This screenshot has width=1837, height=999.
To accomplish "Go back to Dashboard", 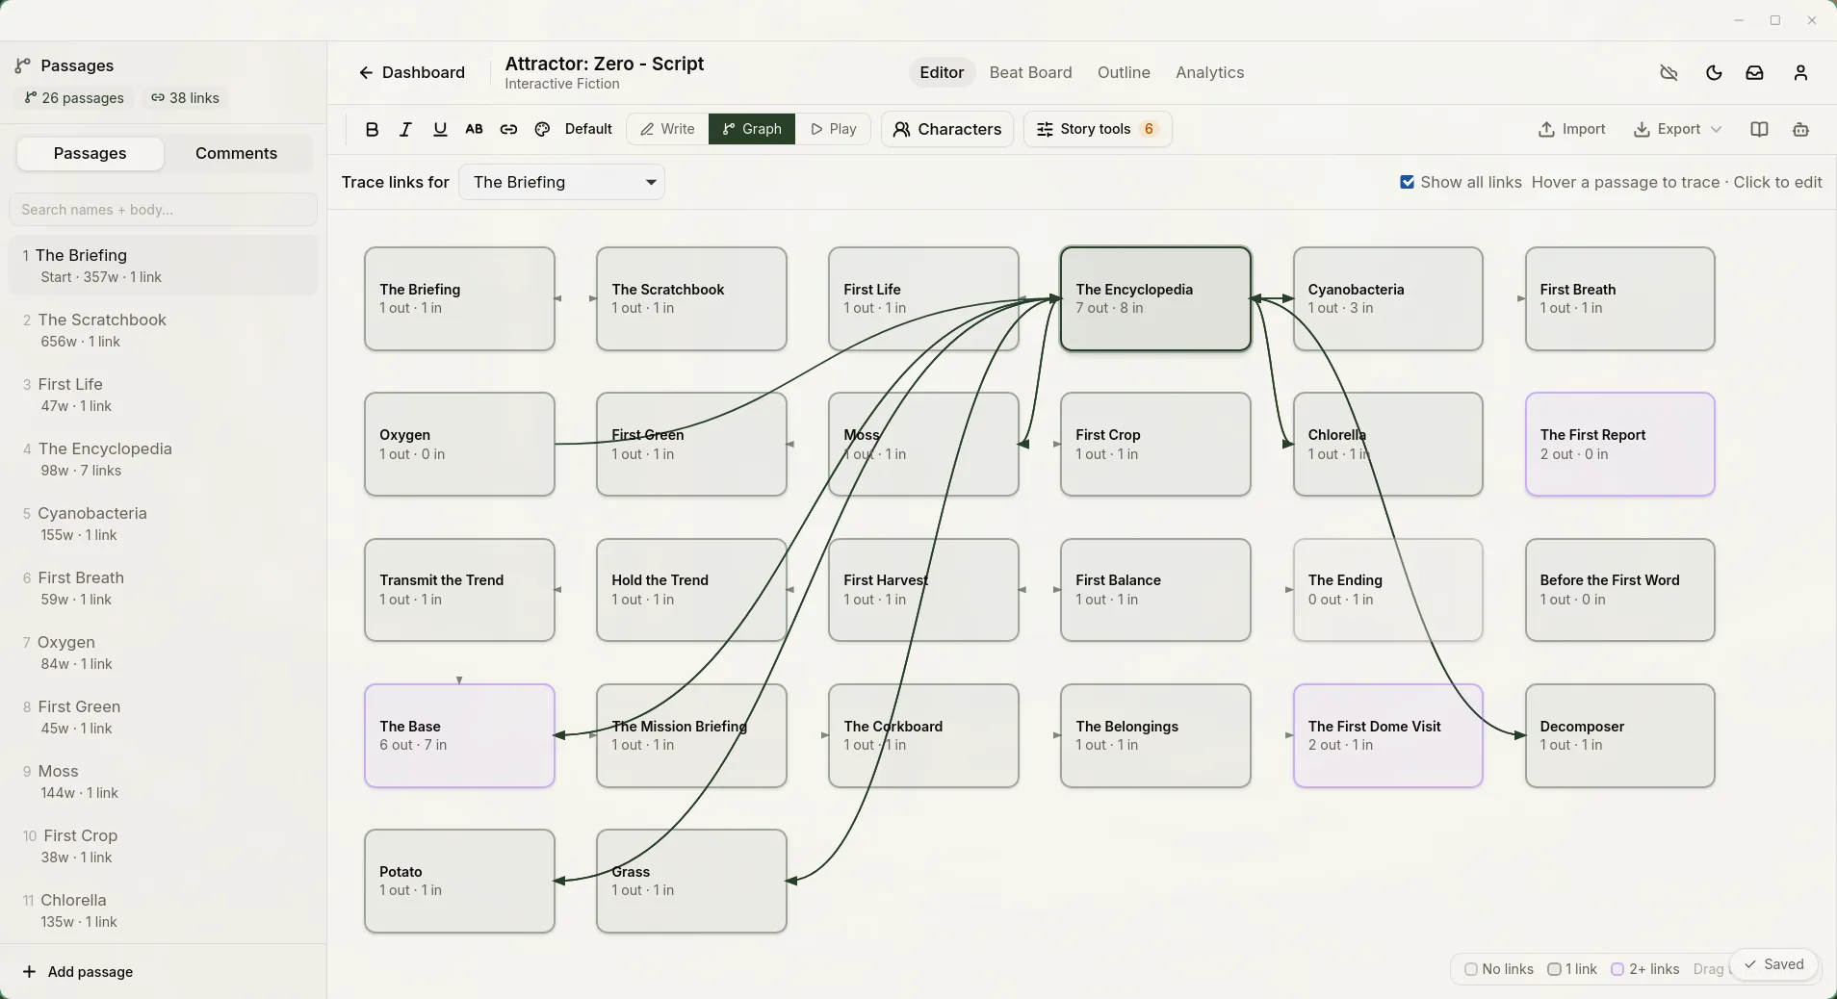I will point(411,72).
